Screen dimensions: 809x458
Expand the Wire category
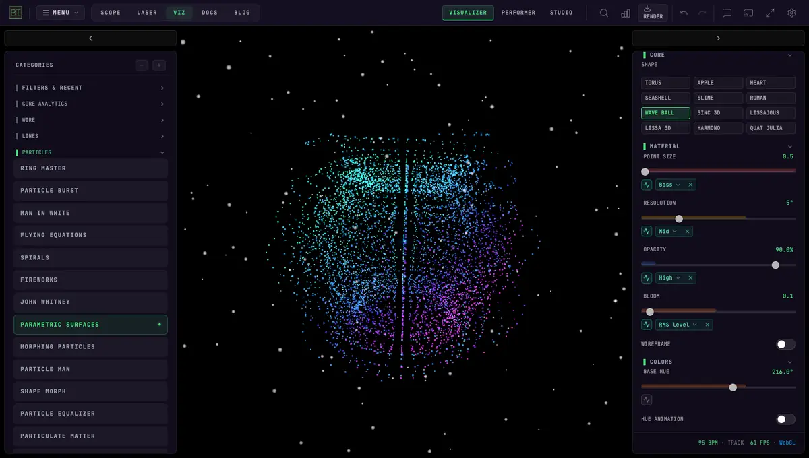click(x=90, y=120)
